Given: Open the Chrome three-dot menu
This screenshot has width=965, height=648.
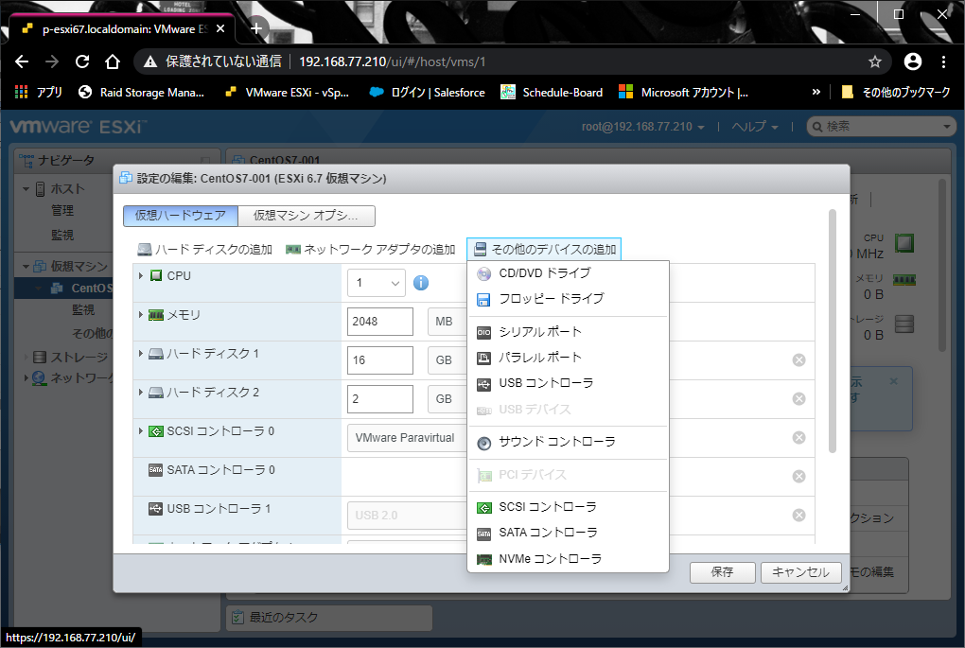Looking at the screenshot, I should coord(943,61).
